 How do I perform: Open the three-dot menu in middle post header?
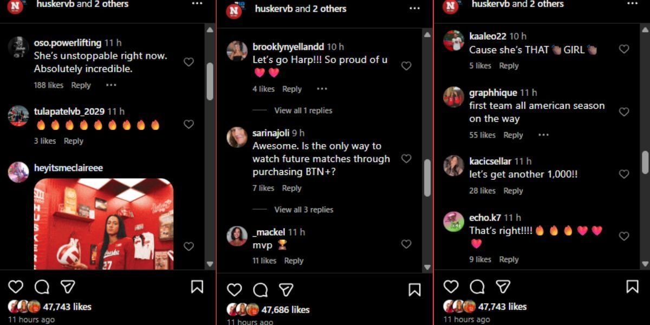click(414, 8)
